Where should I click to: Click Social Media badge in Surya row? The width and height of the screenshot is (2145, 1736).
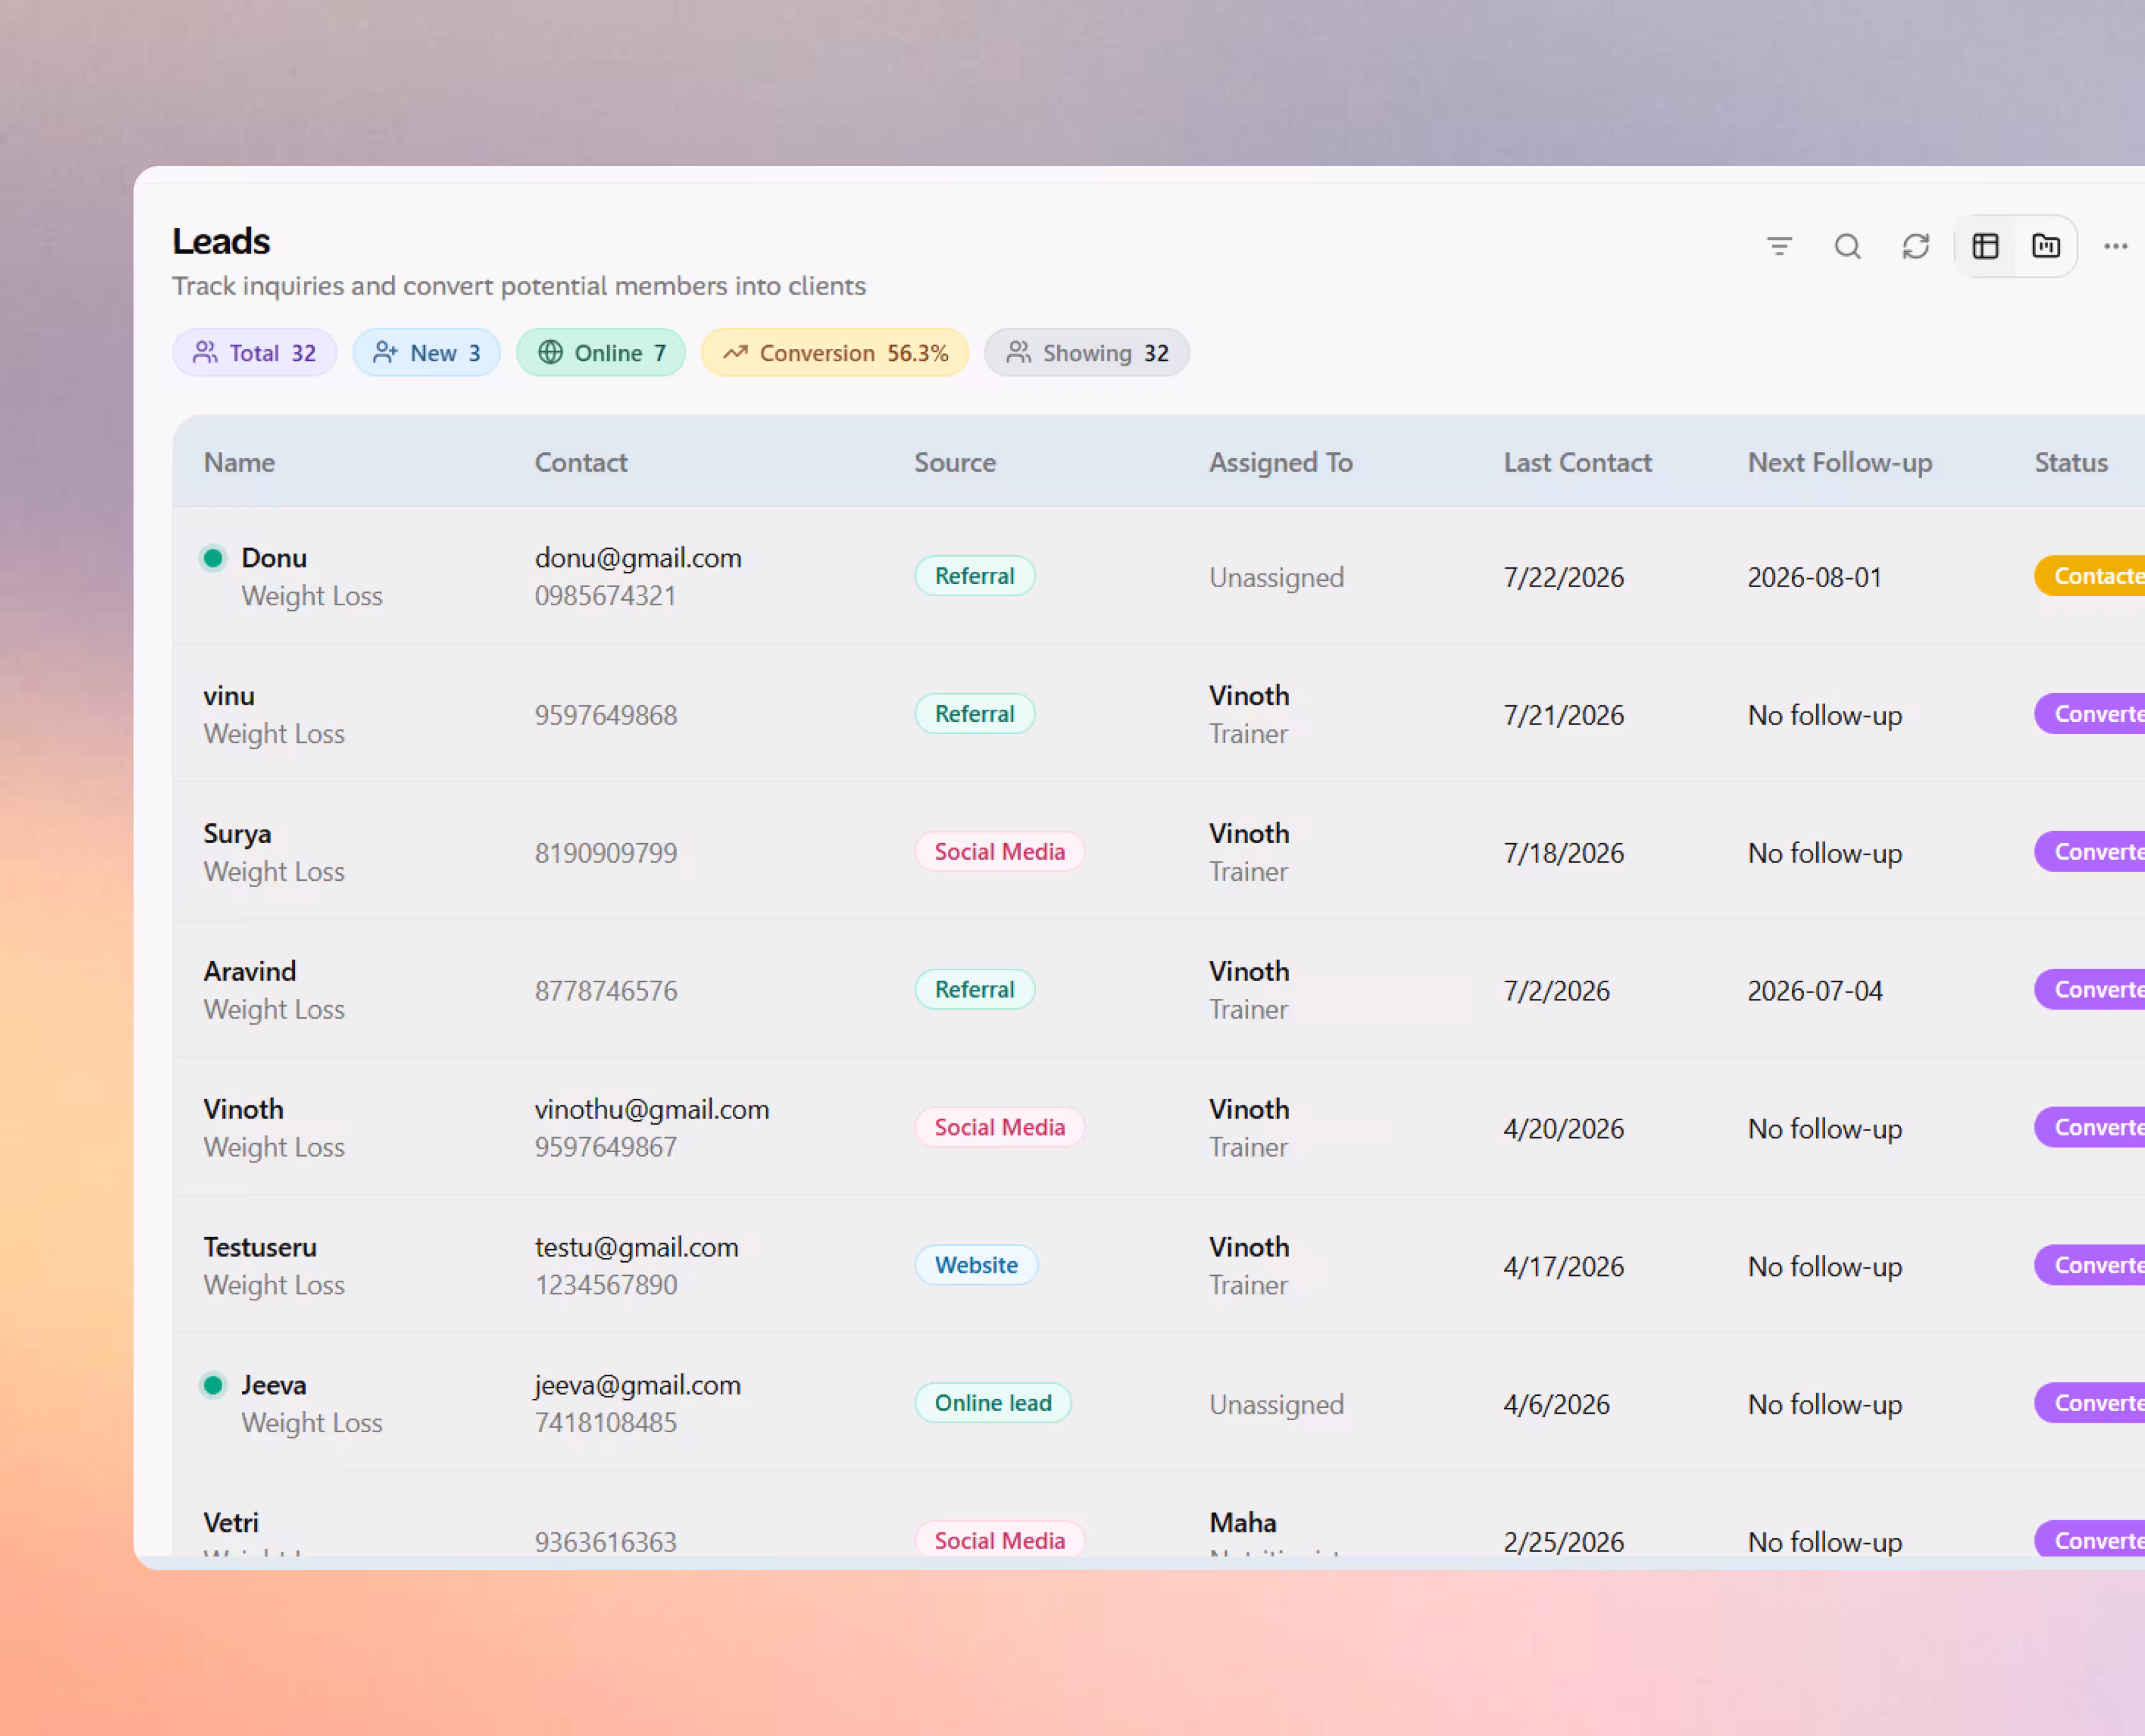[999, 852]
